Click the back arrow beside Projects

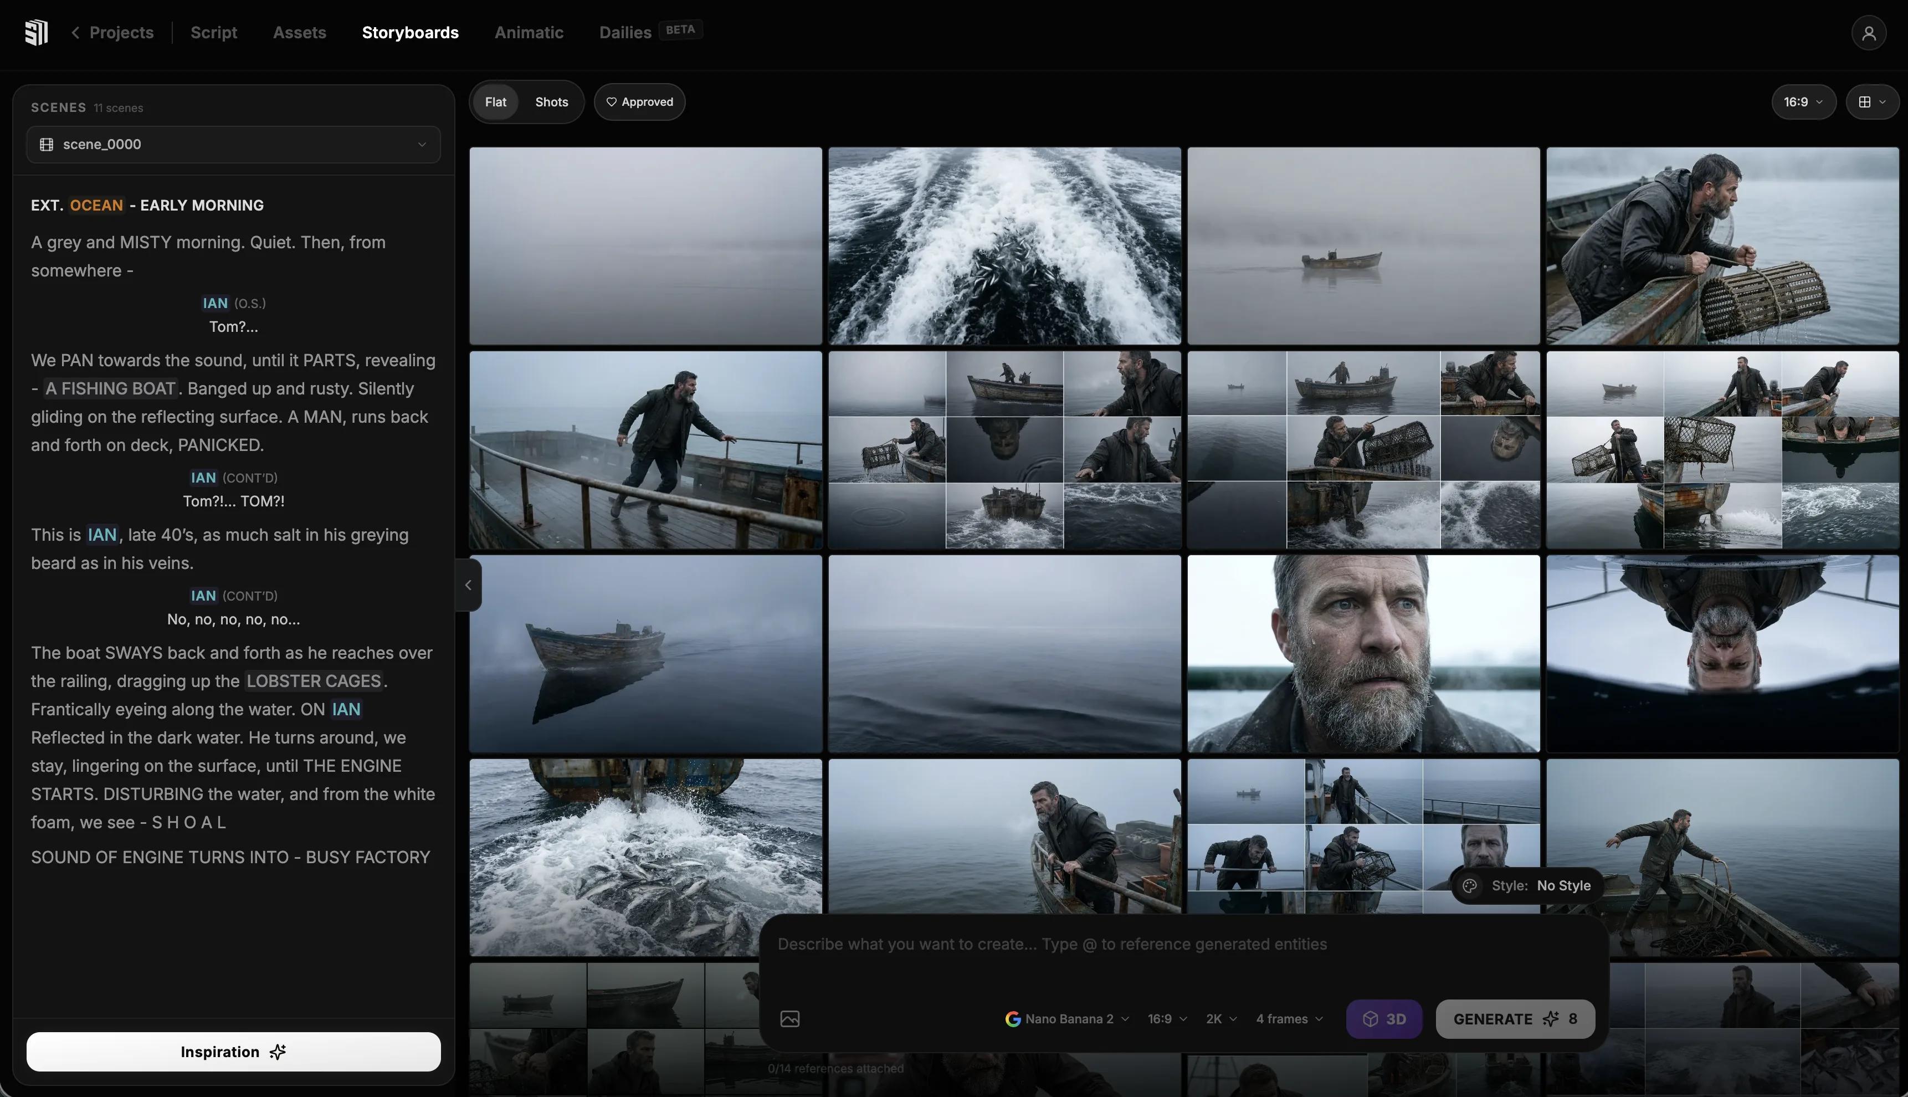pos(75,32)
